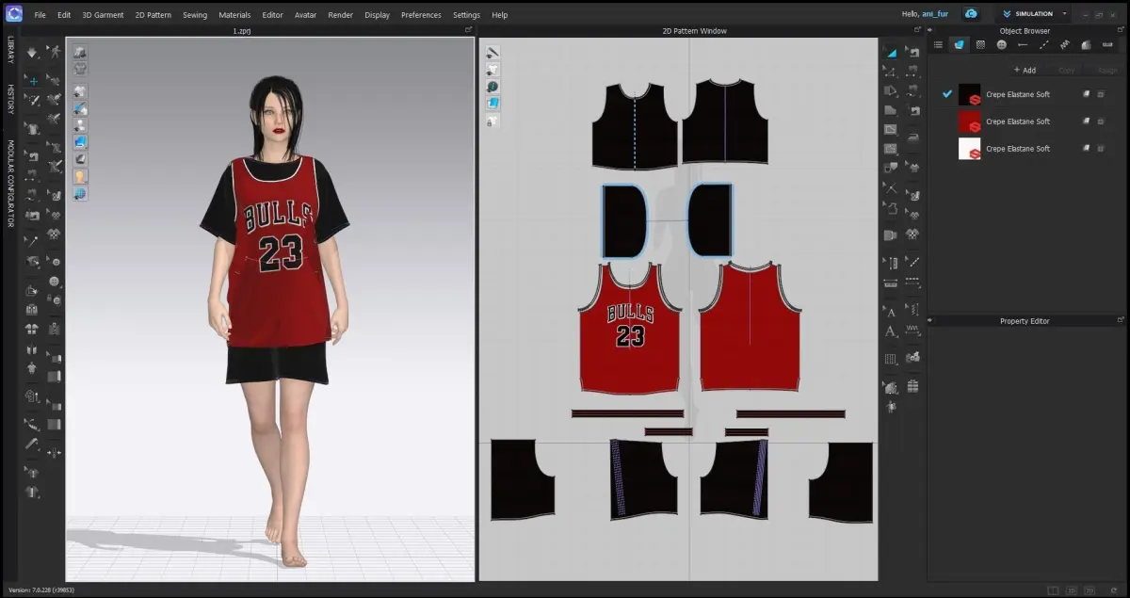Image resolution: width=1130 pixels, height=598 pixels.
Task: Open the Button tab icon in Object Browser
Action: pyautogui.click(x=1001, y=44)
